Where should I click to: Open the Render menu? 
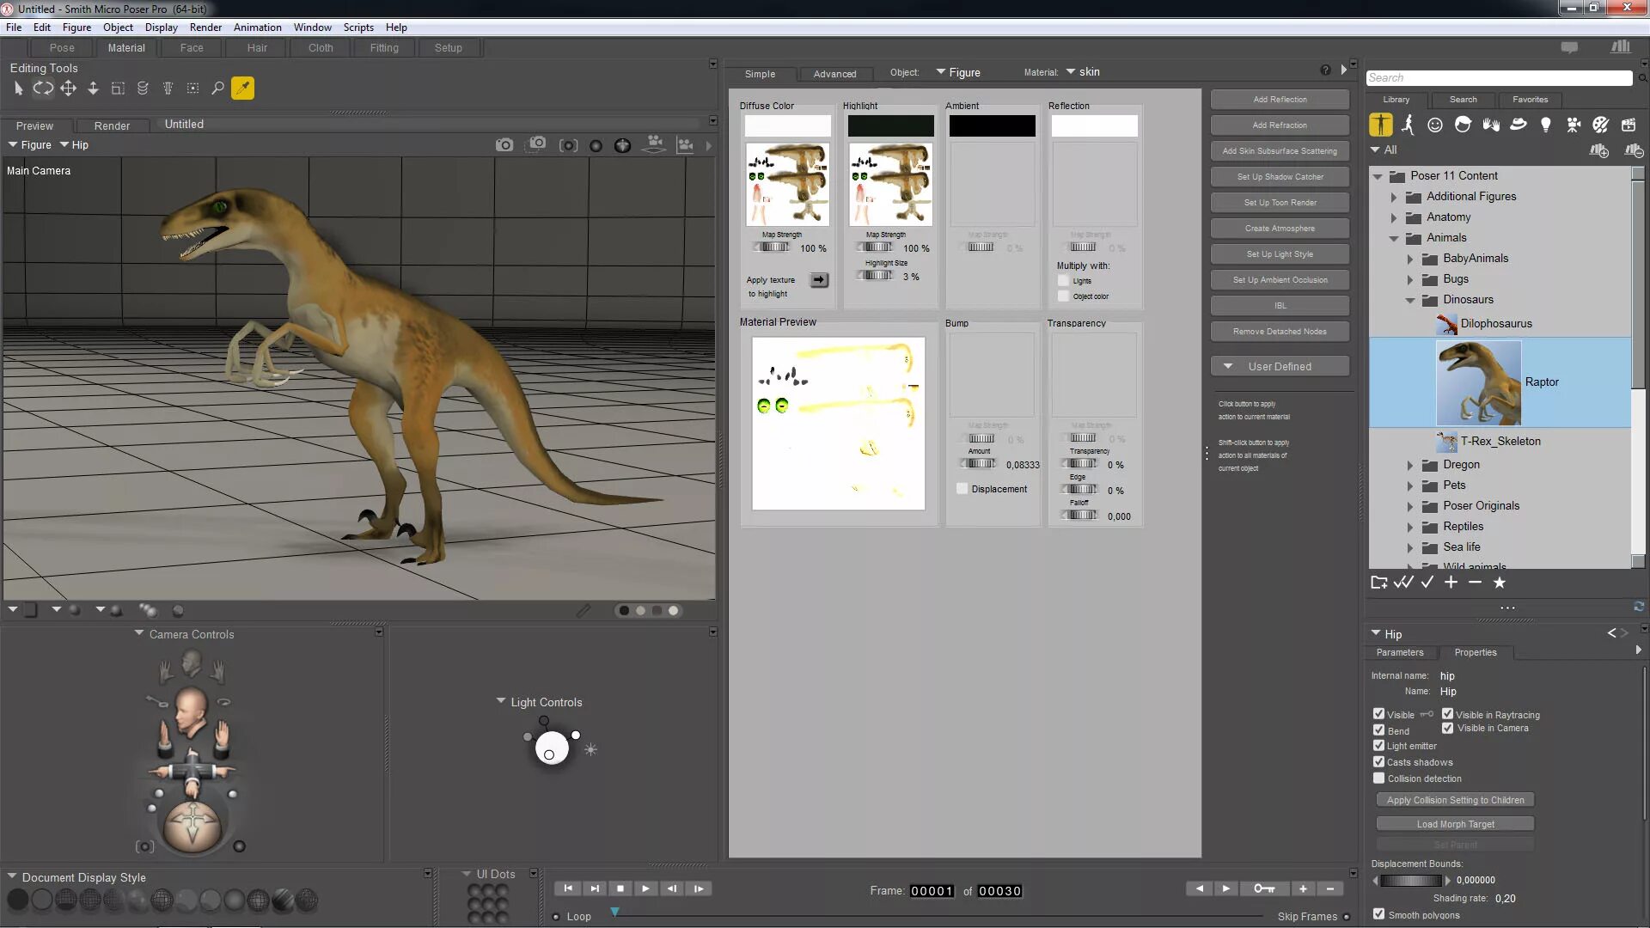(x=205, y=27)
